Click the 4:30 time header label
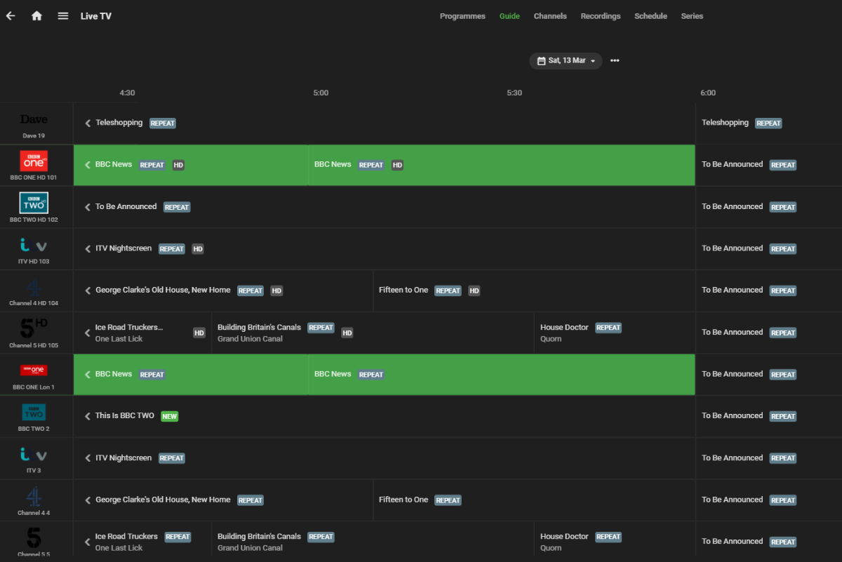Viewport: 842px width, 562px height. (127, 93)
